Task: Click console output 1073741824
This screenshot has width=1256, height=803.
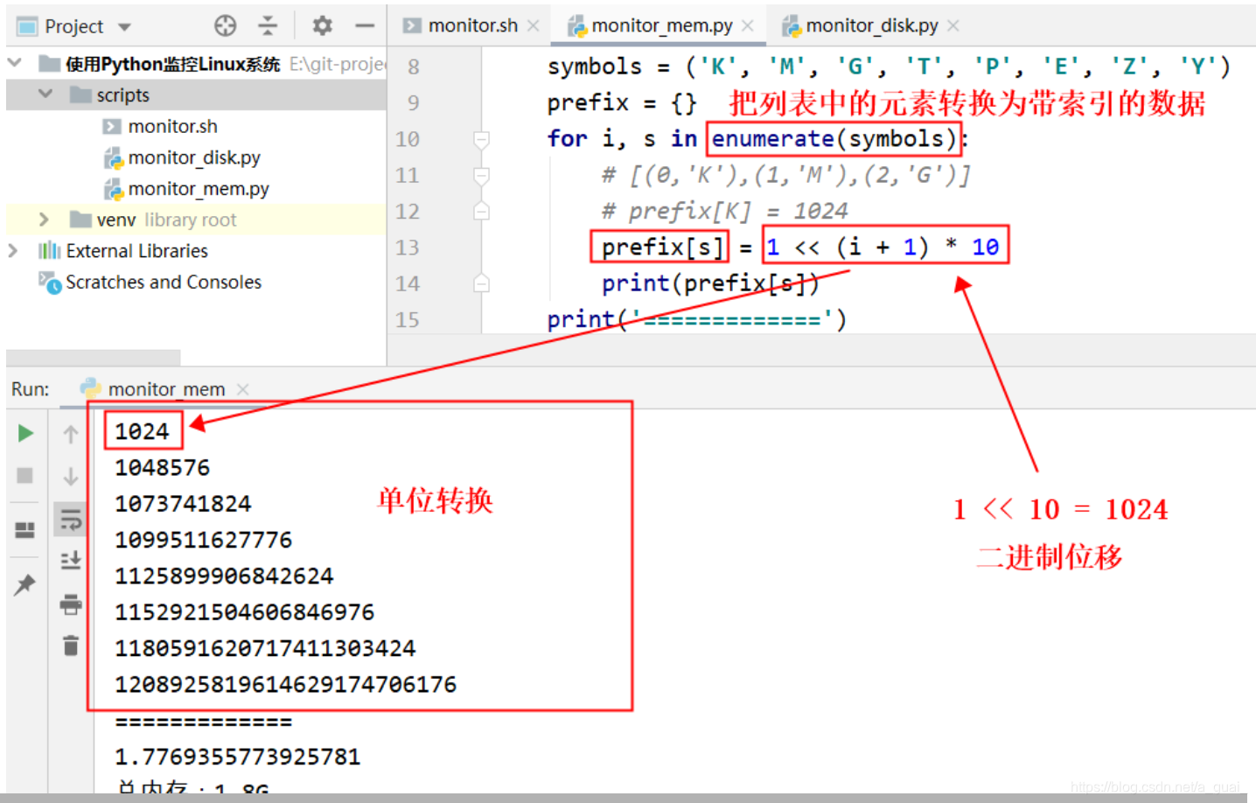Action: coord(183,504)
